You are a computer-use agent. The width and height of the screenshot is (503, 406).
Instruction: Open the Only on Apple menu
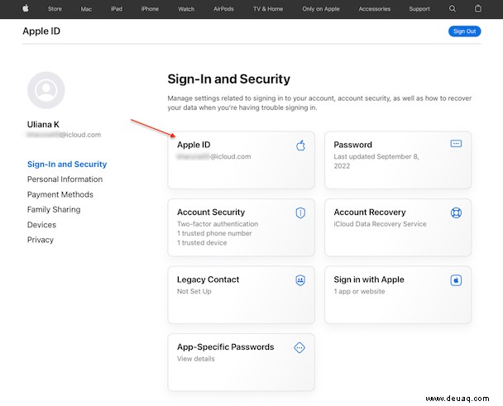coord(321,9)
